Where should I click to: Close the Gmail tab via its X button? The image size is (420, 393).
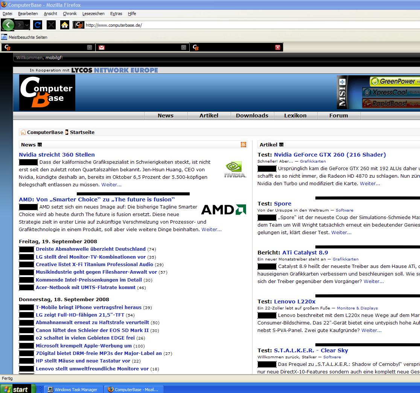pos(184,47)
